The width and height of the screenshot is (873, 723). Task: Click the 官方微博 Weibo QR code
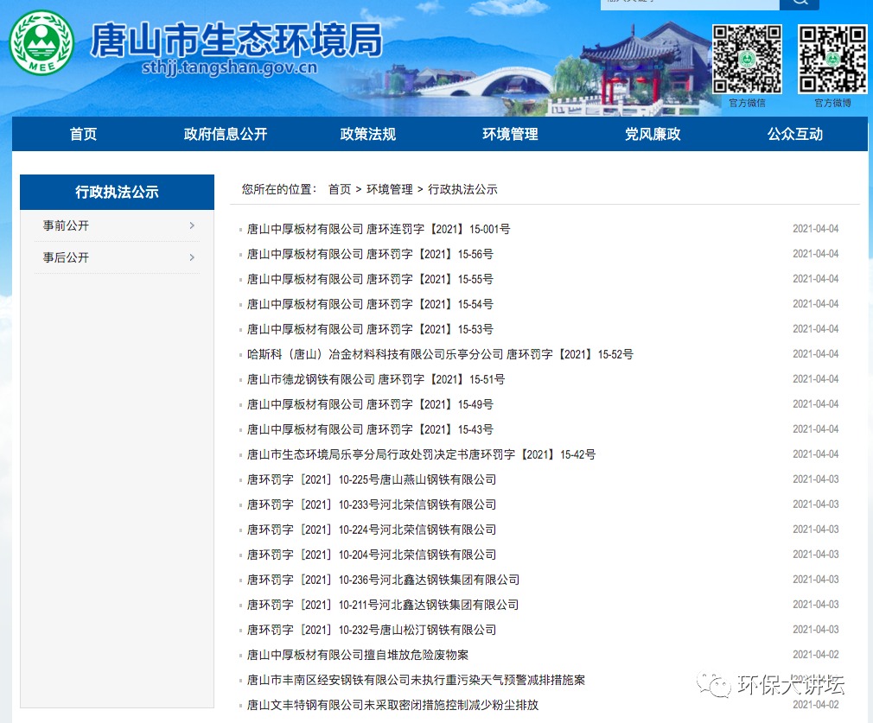point(832,59)
